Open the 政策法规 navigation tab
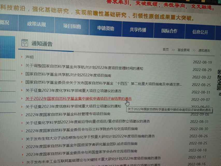This screenshot has width=221, height=166. pyautogui.click(x=36, y=24)
